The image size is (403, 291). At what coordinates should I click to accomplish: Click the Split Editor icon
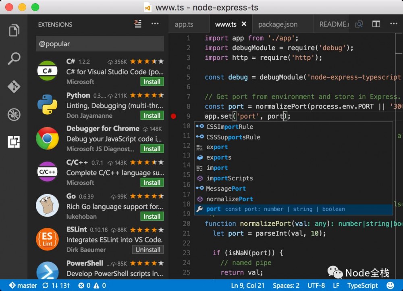[x=376, y=24]
